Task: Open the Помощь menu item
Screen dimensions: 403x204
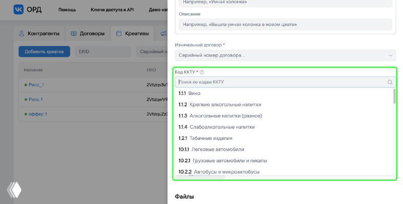Action: 67,10
